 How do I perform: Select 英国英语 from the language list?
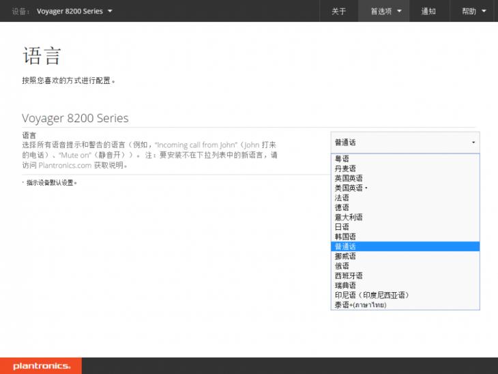(405, 178)
